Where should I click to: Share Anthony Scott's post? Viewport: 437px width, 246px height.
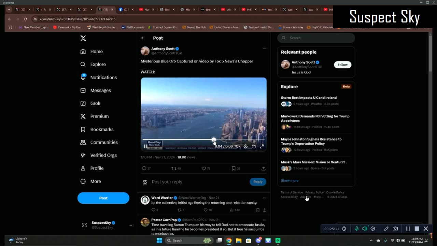pyautogui.click(x=263, y=168)
